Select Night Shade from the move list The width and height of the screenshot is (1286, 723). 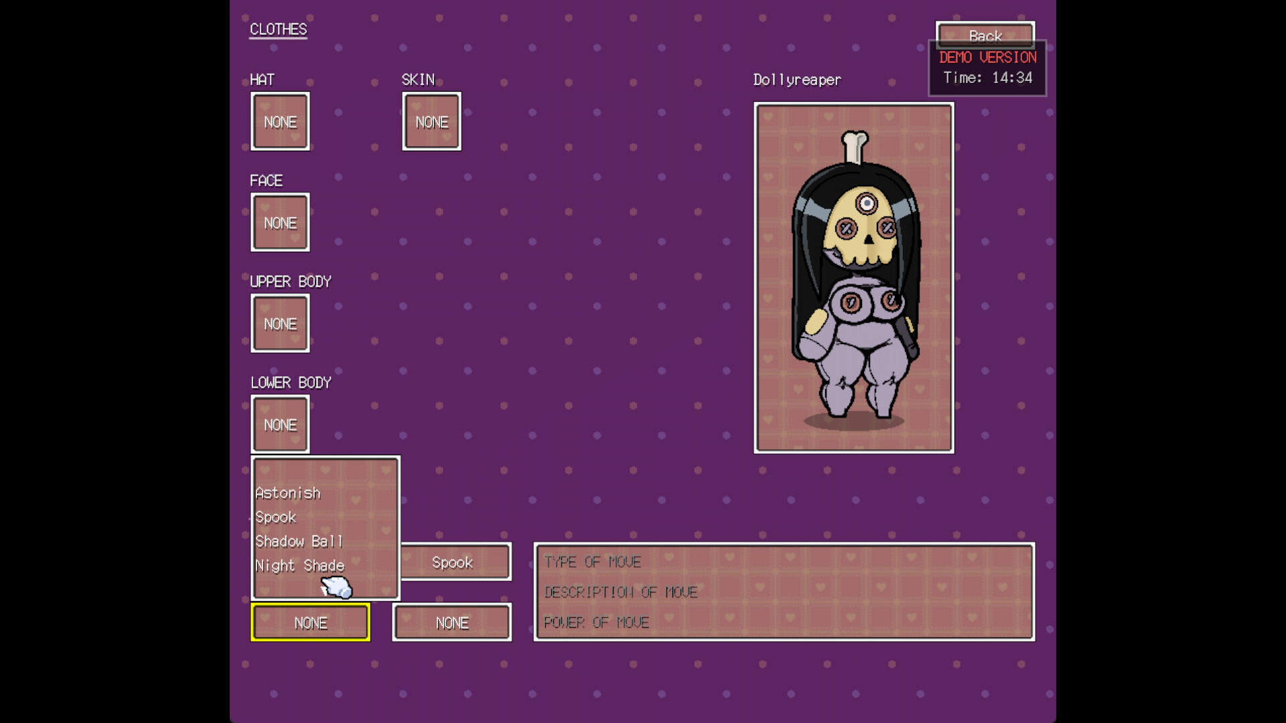click(299, 566)
